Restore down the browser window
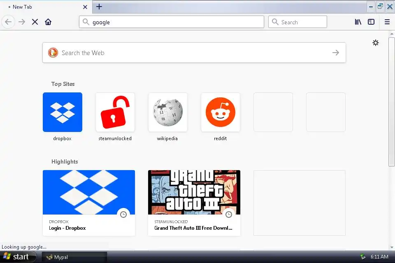Image resolution: width=395 pixels, height=263 pixels. (380, 7)
